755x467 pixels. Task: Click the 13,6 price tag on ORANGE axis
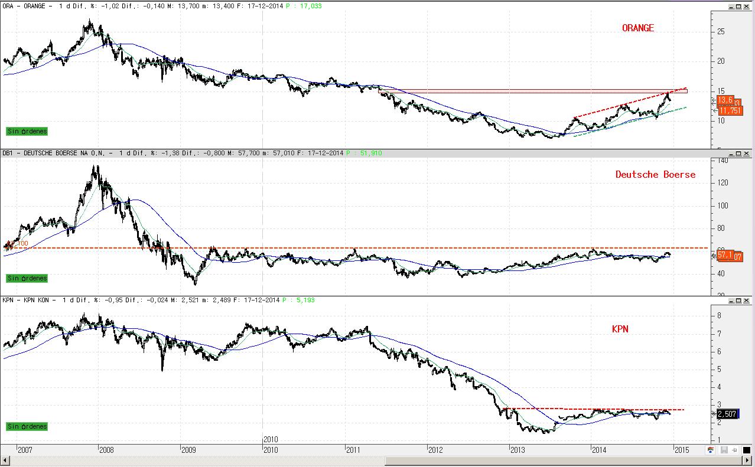click(x=725, y=100)
